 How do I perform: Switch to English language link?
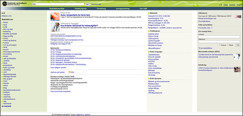239,5
